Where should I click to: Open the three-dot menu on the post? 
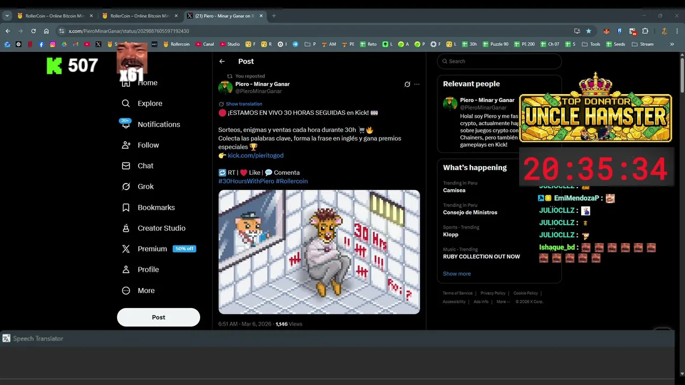tap(417, 84)
